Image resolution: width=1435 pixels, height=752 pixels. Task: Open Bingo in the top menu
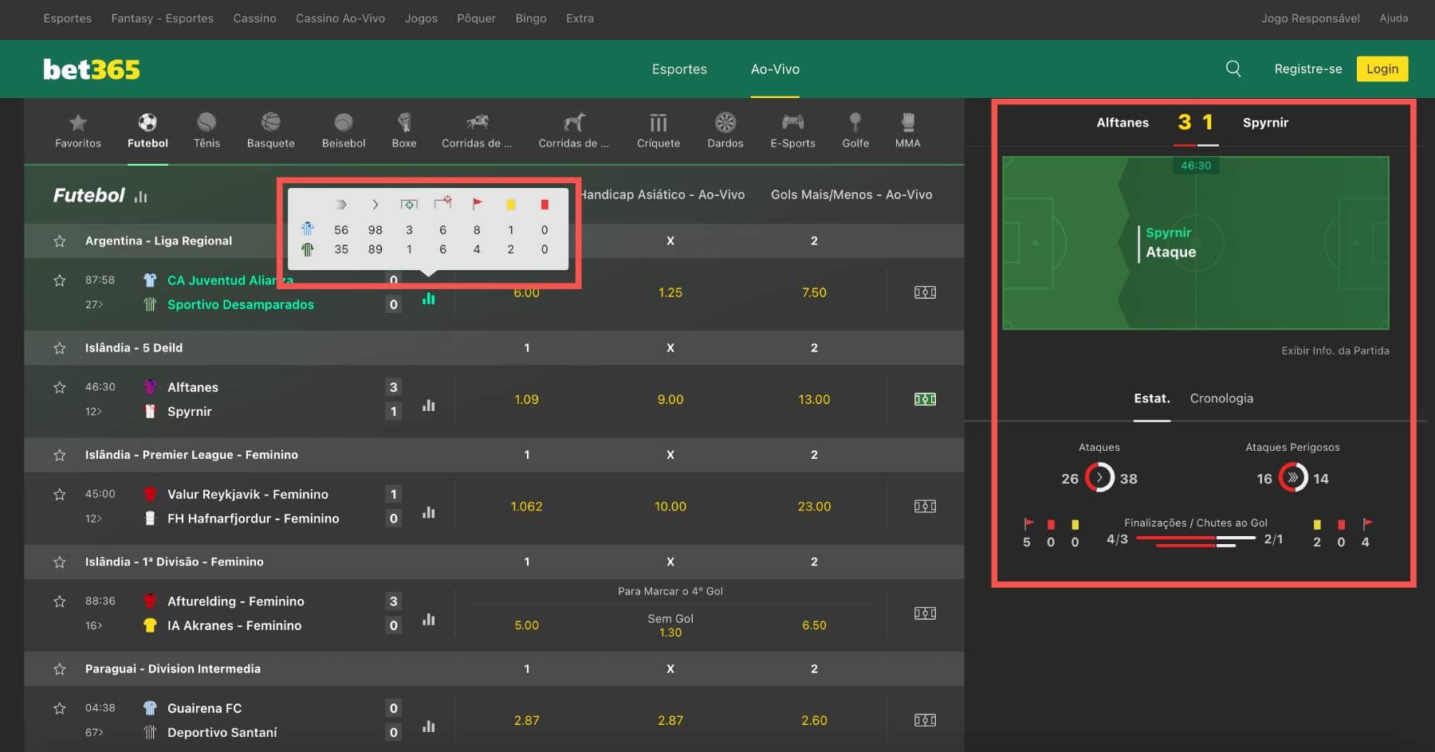point(531,18)
